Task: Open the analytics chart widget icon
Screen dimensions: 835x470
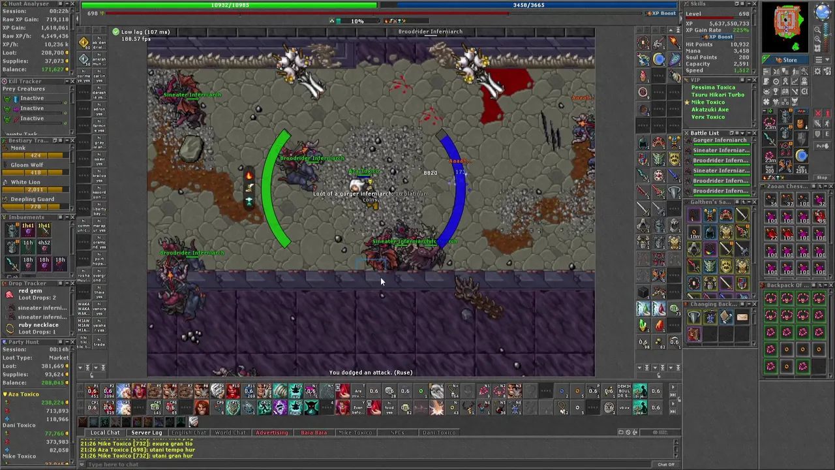Action: pyautogui.click(x=795, y=82)
